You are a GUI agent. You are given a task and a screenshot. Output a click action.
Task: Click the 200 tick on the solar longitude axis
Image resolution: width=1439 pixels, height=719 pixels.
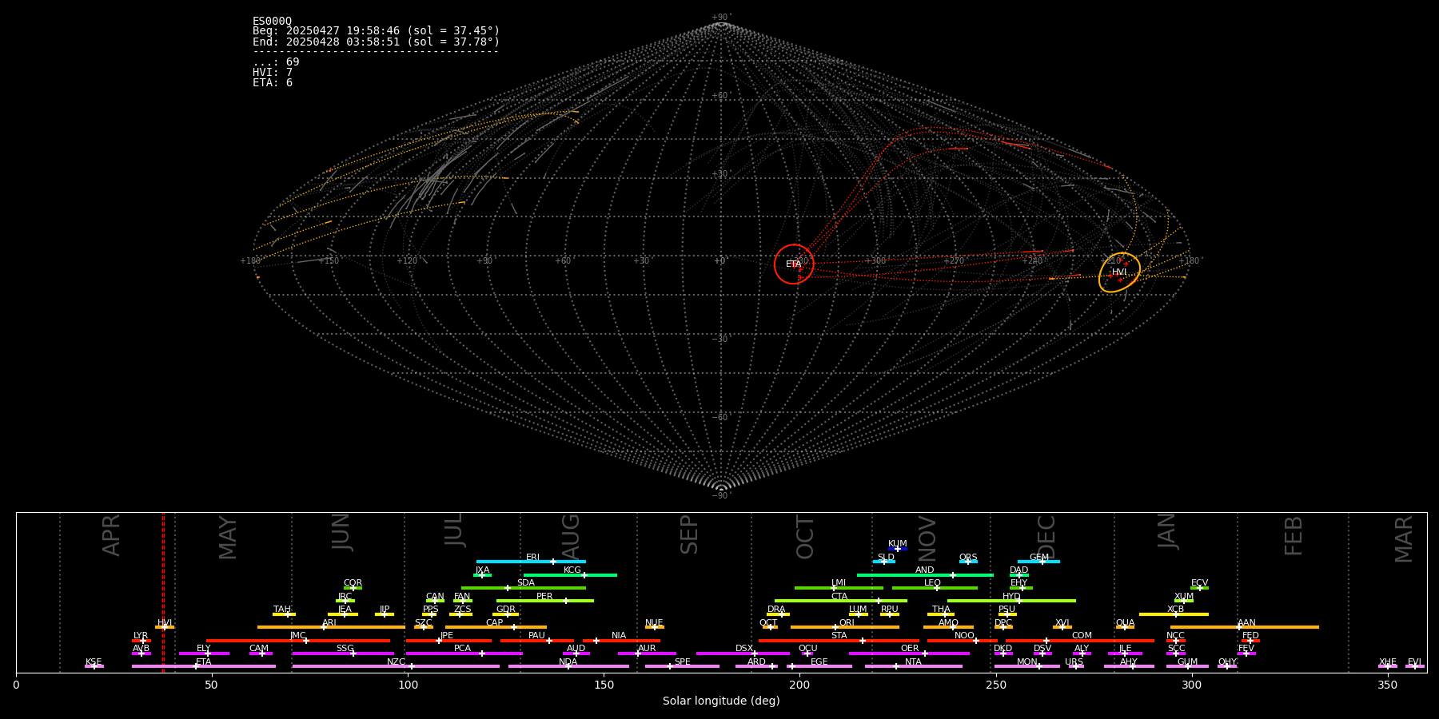coord(799,685)
